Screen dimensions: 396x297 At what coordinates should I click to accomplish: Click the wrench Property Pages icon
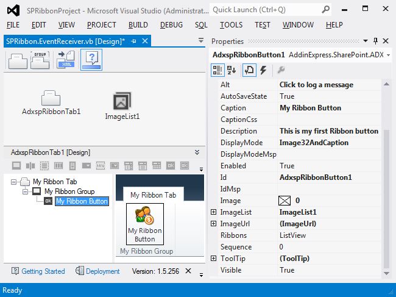click(281, 70)
